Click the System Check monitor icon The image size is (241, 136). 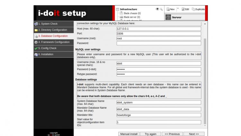click(36, 24)
